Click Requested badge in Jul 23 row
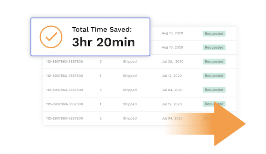 click(214, 61)
